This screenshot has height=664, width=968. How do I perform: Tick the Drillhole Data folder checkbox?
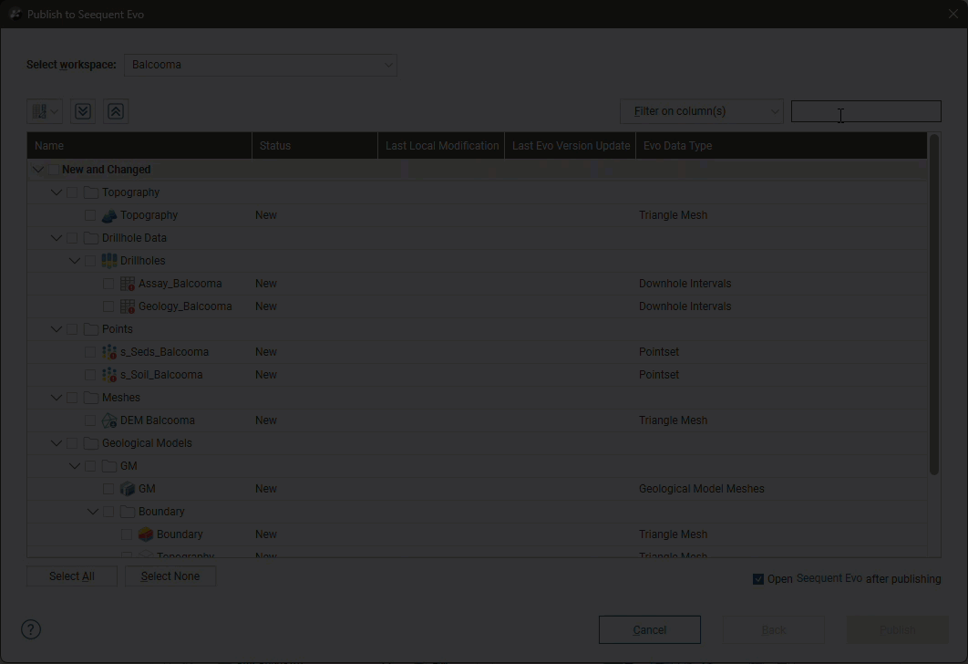tap(72, 238)
